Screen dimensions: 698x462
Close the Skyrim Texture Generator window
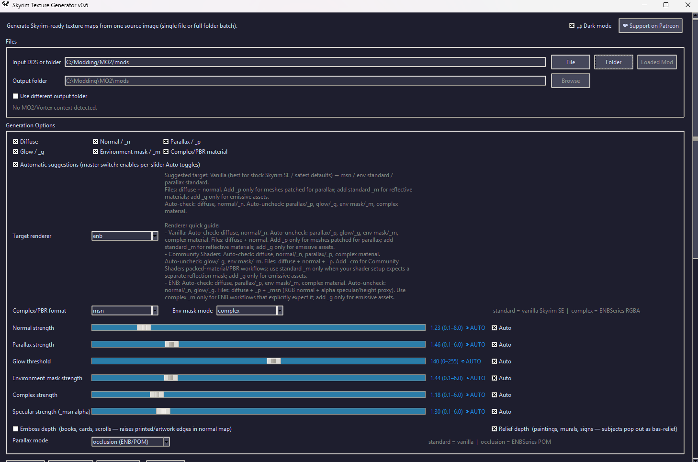pyautogui.click(x=687, y=5)
